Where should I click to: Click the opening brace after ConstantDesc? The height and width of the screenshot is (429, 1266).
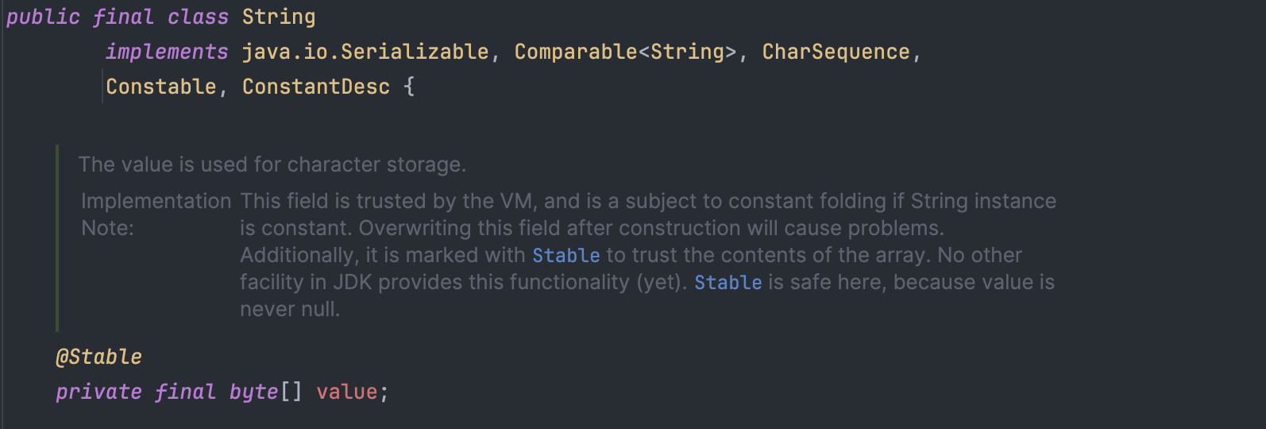tap(409, 87)
